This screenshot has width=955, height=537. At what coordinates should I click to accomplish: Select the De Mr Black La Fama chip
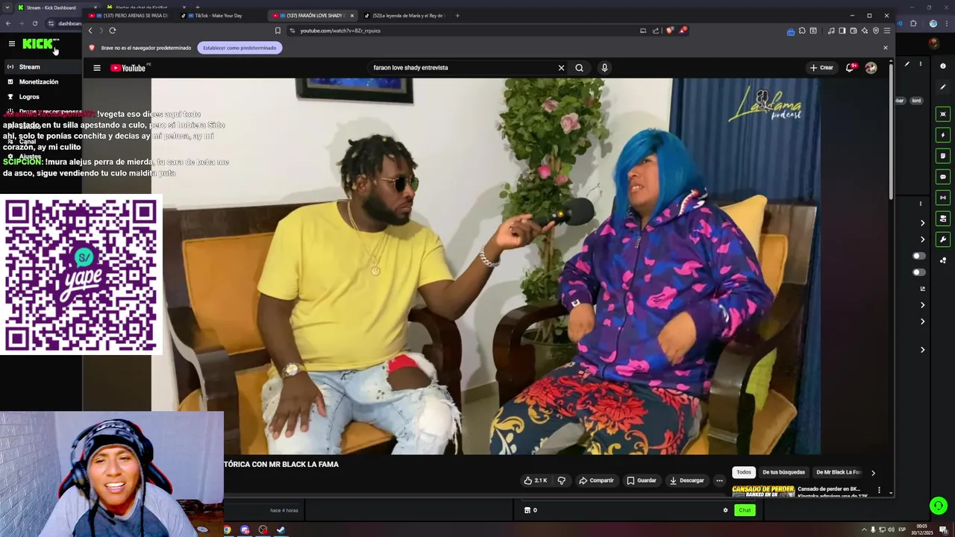point(838,472)
